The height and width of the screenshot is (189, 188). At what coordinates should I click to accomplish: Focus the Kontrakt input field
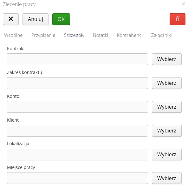[x=77, y=59]
